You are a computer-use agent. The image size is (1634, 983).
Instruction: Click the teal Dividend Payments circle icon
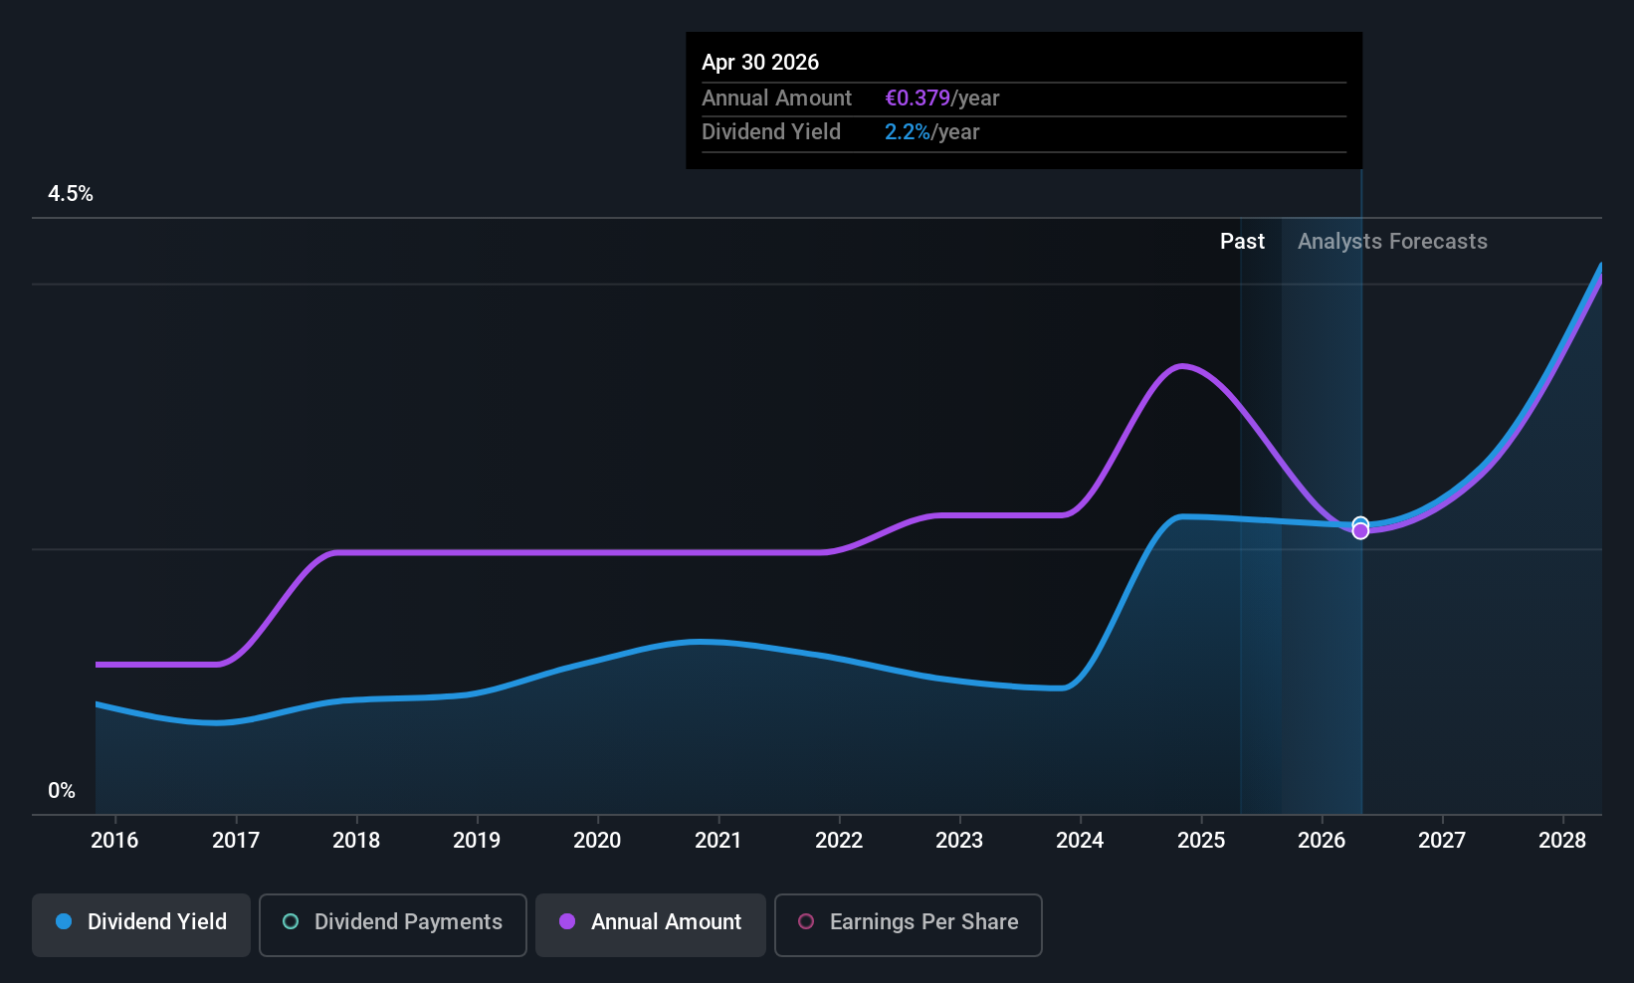click(291, 921)
